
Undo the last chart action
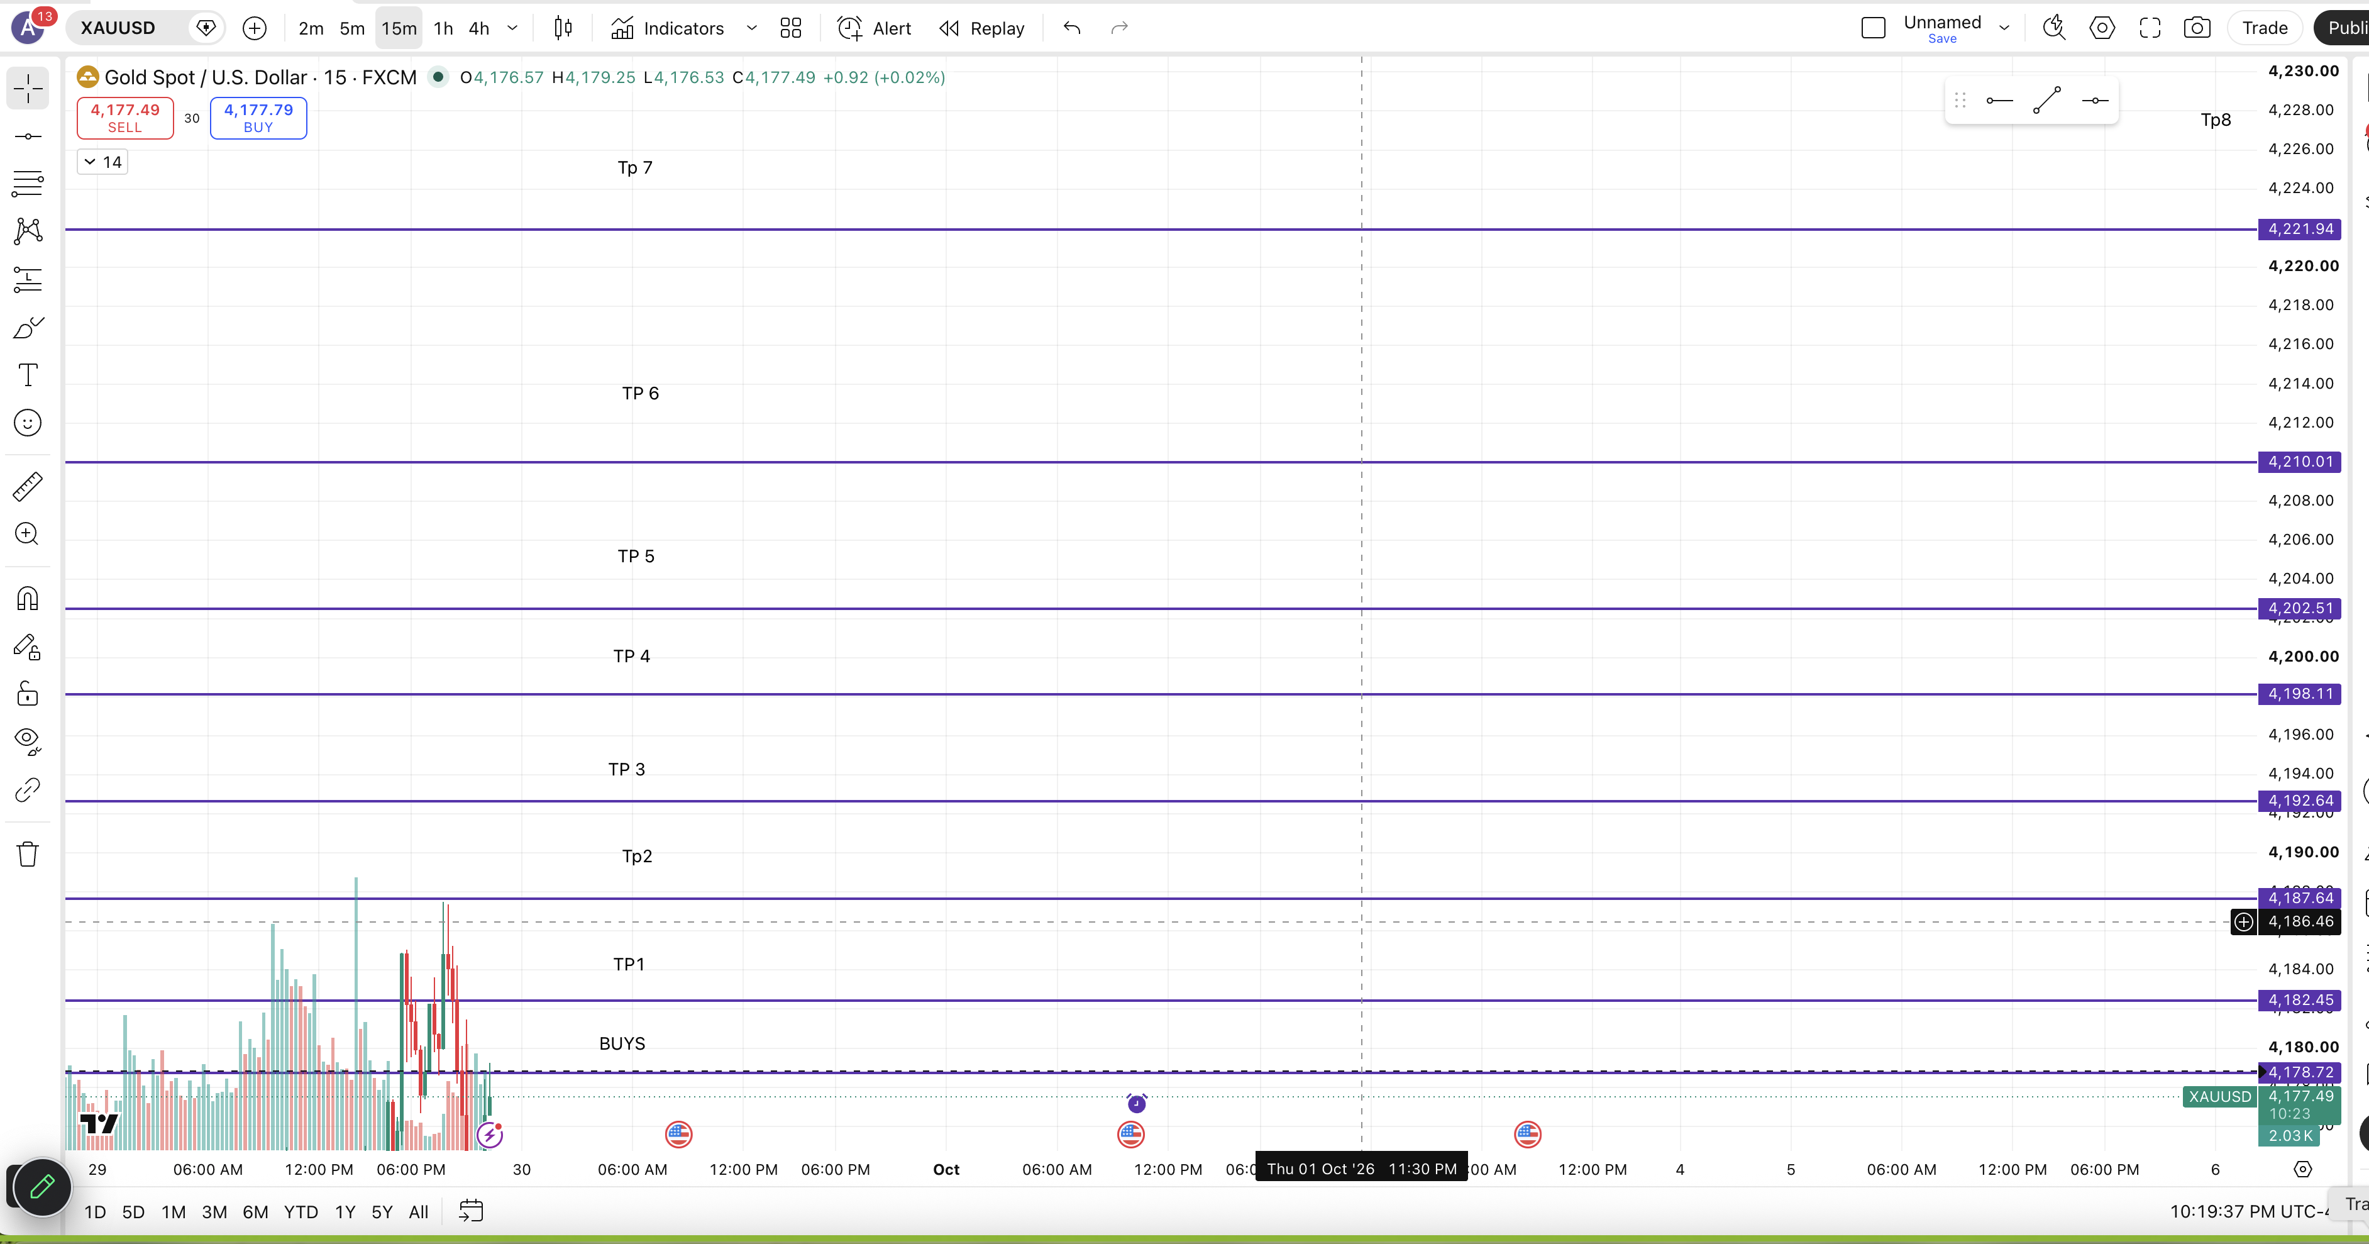point(1071,28)
